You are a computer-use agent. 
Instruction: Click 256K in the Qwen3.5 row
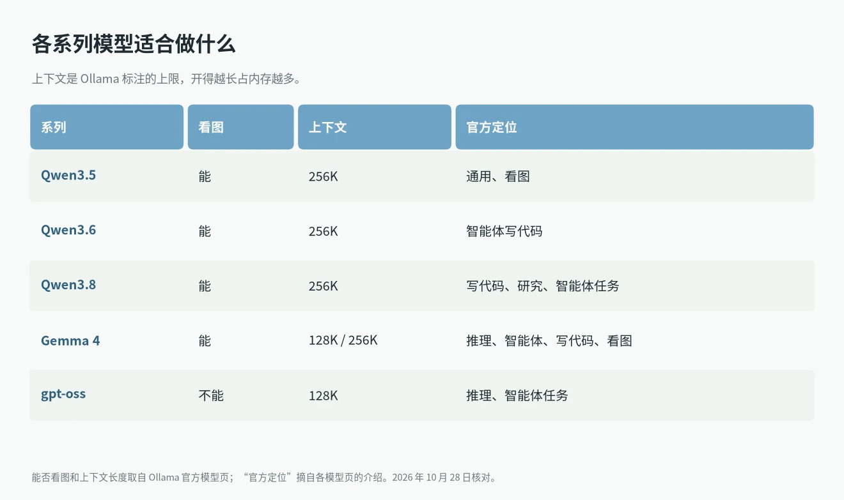coord(324,176)
